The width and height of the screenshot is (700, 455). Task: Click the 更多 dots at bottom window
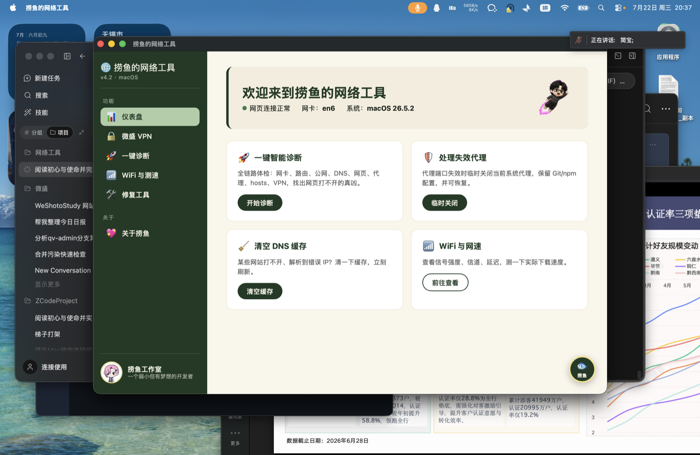[235, 433]
